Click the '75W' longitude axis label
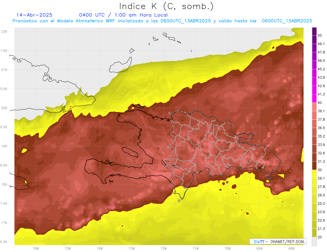The width and height of the screenshot is (327, 252). (x=68, y=248)
